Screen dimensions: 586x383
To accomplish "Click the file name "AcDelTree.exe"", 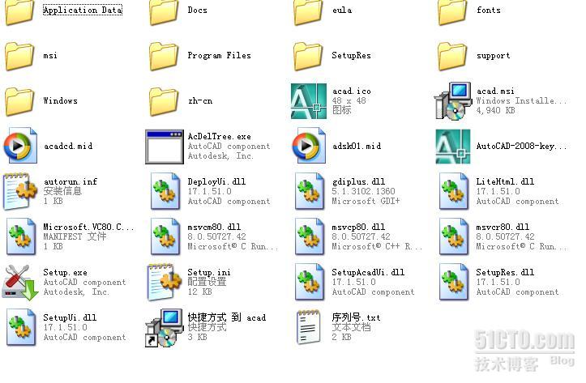I will (x=219, y=136).
